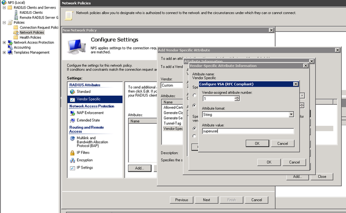Viewport: 346px width, 213px height.
Task: Select Connection Request Policies in the tree
Action: [x=38, y=28]
